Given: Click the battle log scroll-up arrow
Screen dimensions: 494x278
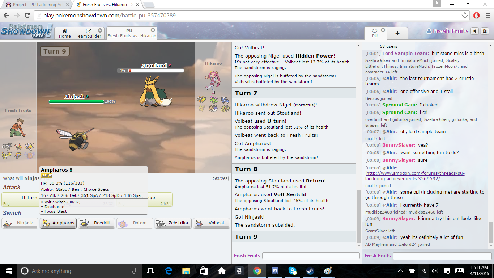Looking at the screenshot, I should pos(359,45).
